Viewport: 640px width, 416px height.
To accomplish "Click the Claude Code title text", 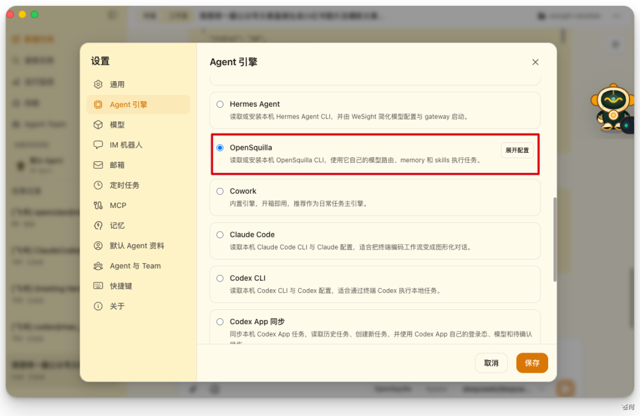I will point(252,235).
